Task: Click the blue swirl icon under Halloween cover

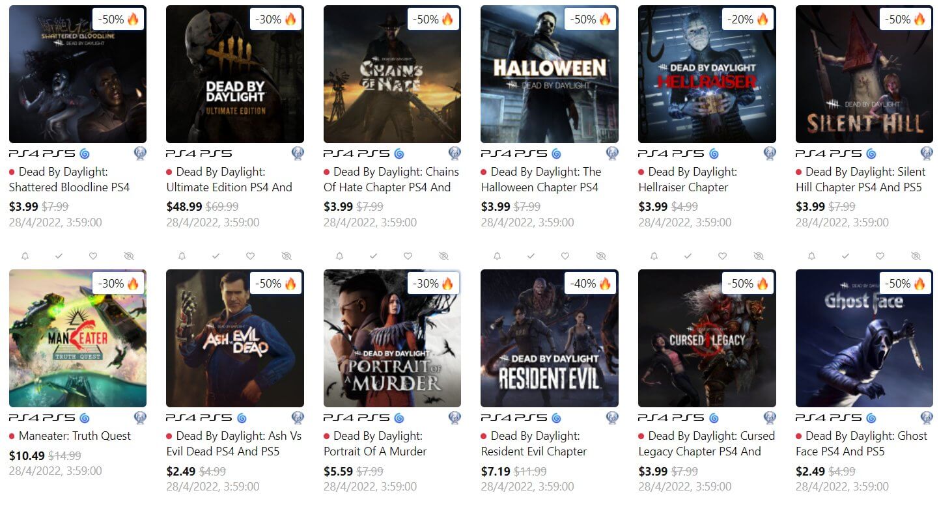Action: point(557,154)
